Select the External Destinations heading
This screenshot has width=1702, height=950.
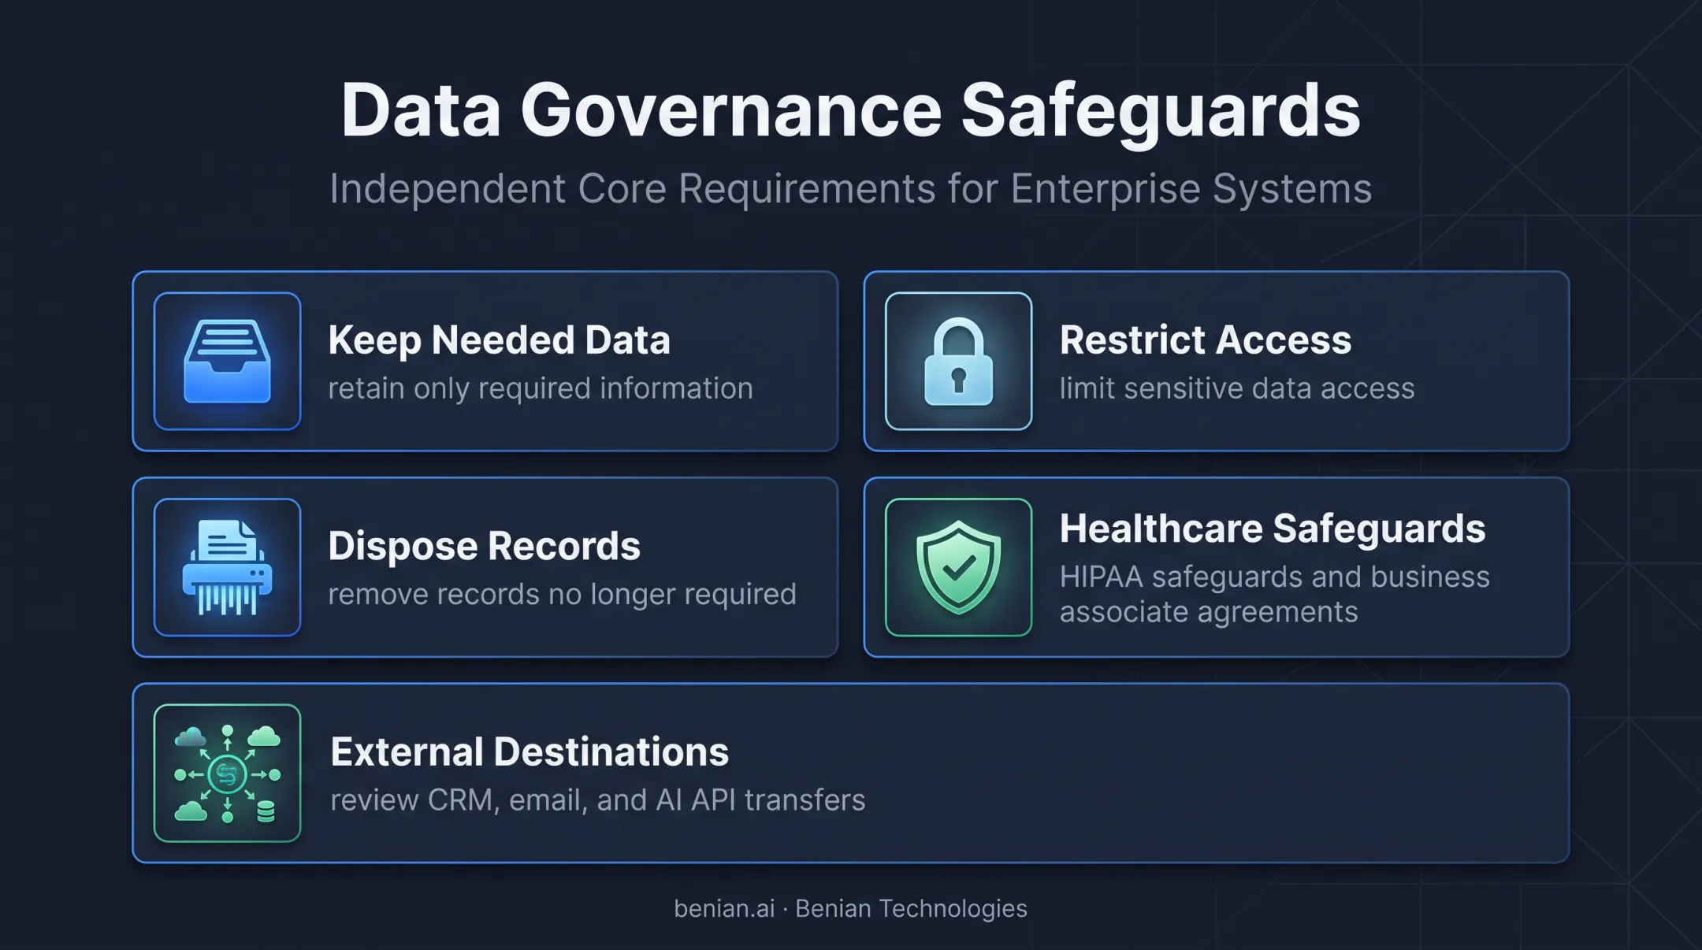[x=530, y=751]
